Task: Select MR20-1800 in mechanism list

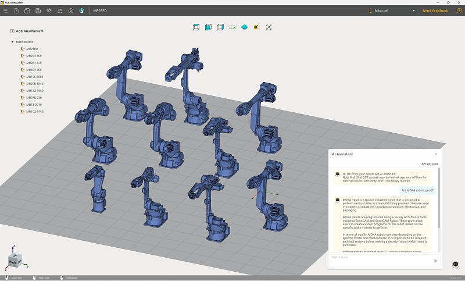Action: point(34,56)
